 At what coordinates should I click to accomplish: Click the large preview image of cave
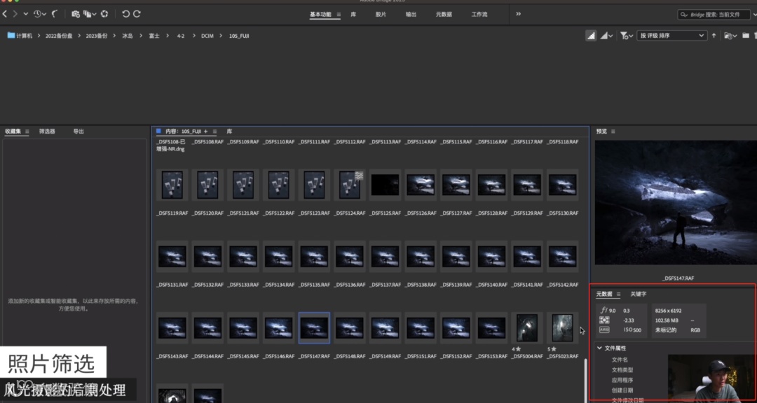[676, 202]
